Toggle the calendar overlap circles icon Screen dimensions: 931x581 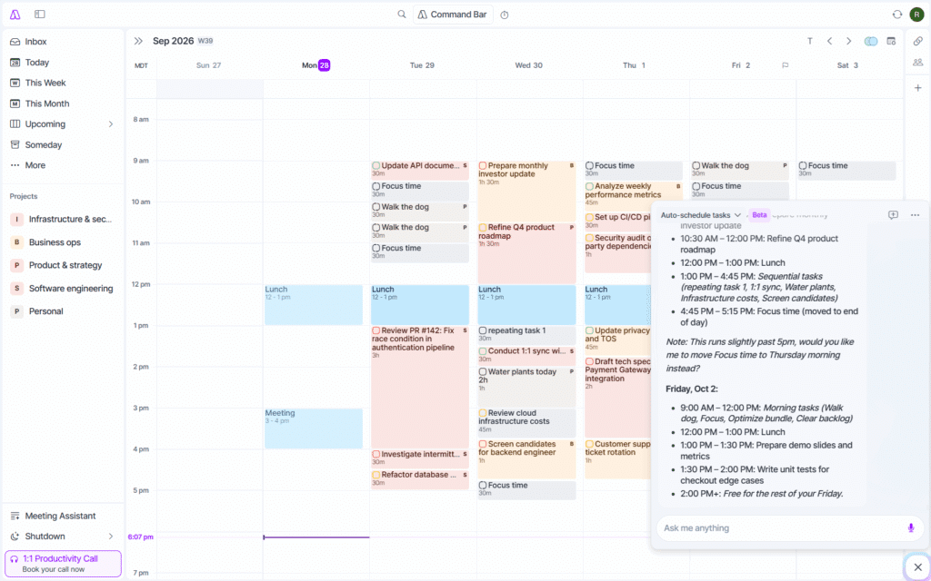[x=871, y=41]
